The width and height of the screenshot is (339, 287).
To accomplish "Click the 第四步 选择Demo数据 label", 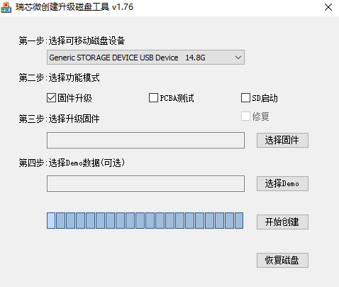I will click(x=72, y=163).
